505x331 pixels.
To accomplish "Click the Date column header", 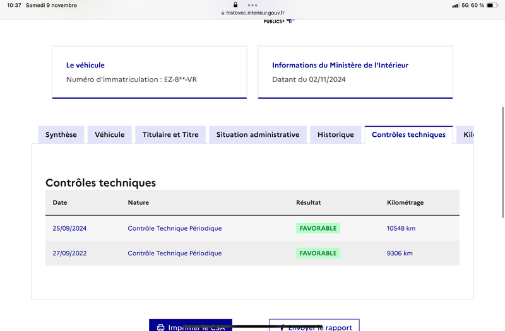I will pos(60,202).
